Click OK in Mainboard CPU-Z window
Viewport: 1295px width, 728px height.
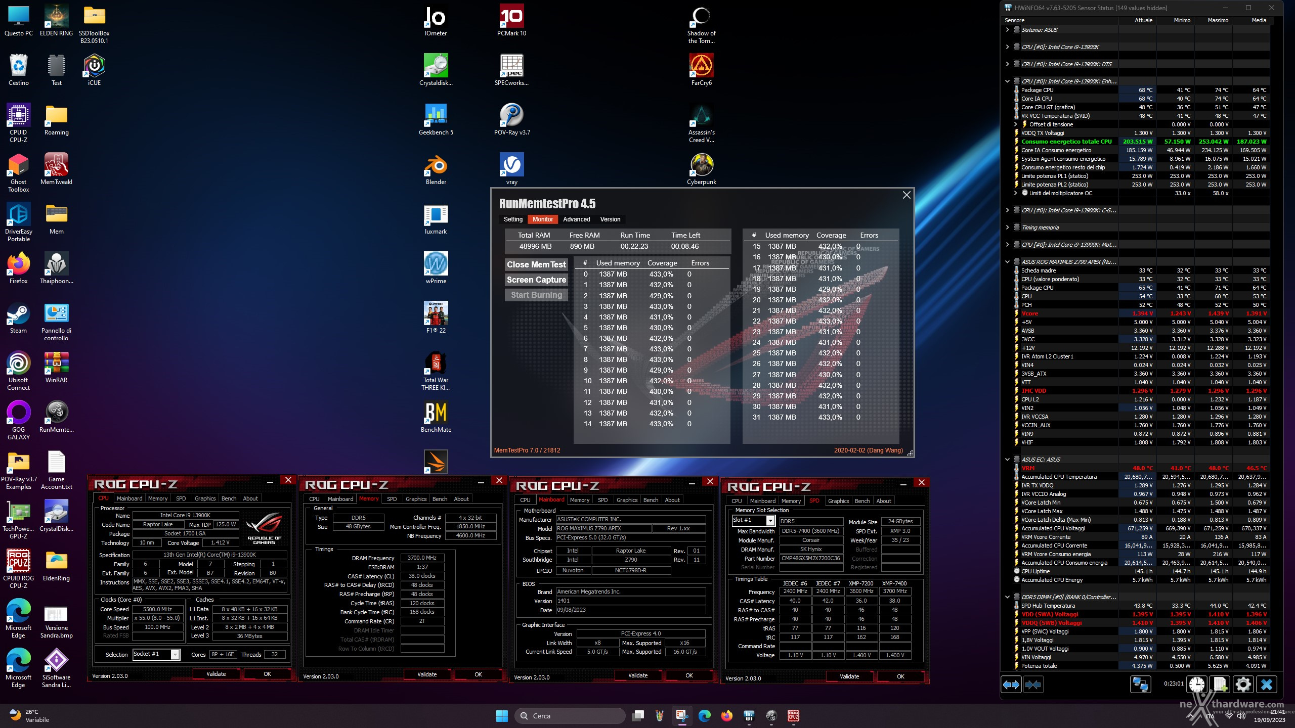tap(689, 675)
